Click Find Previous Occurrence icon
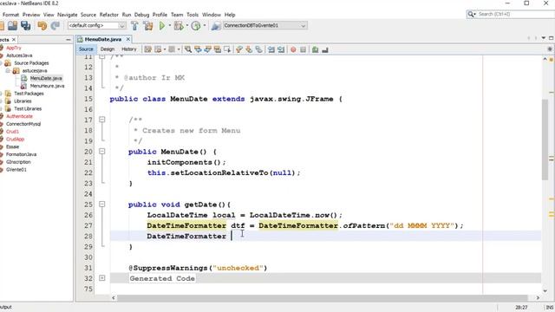Screen dimensions: 555x312 pyautogui.click(x=198, y=49)
